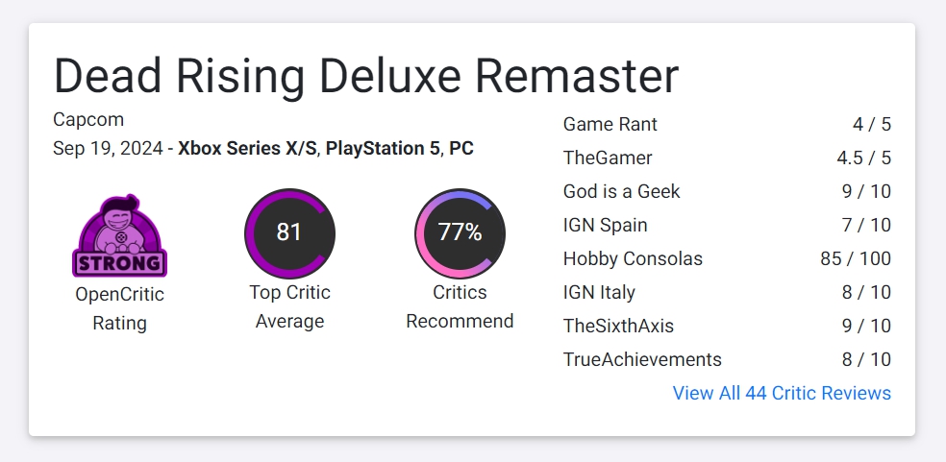The width and height of the screenshot is (946, 462).
Task: Click the Capcom developer name
Action: 88,119
